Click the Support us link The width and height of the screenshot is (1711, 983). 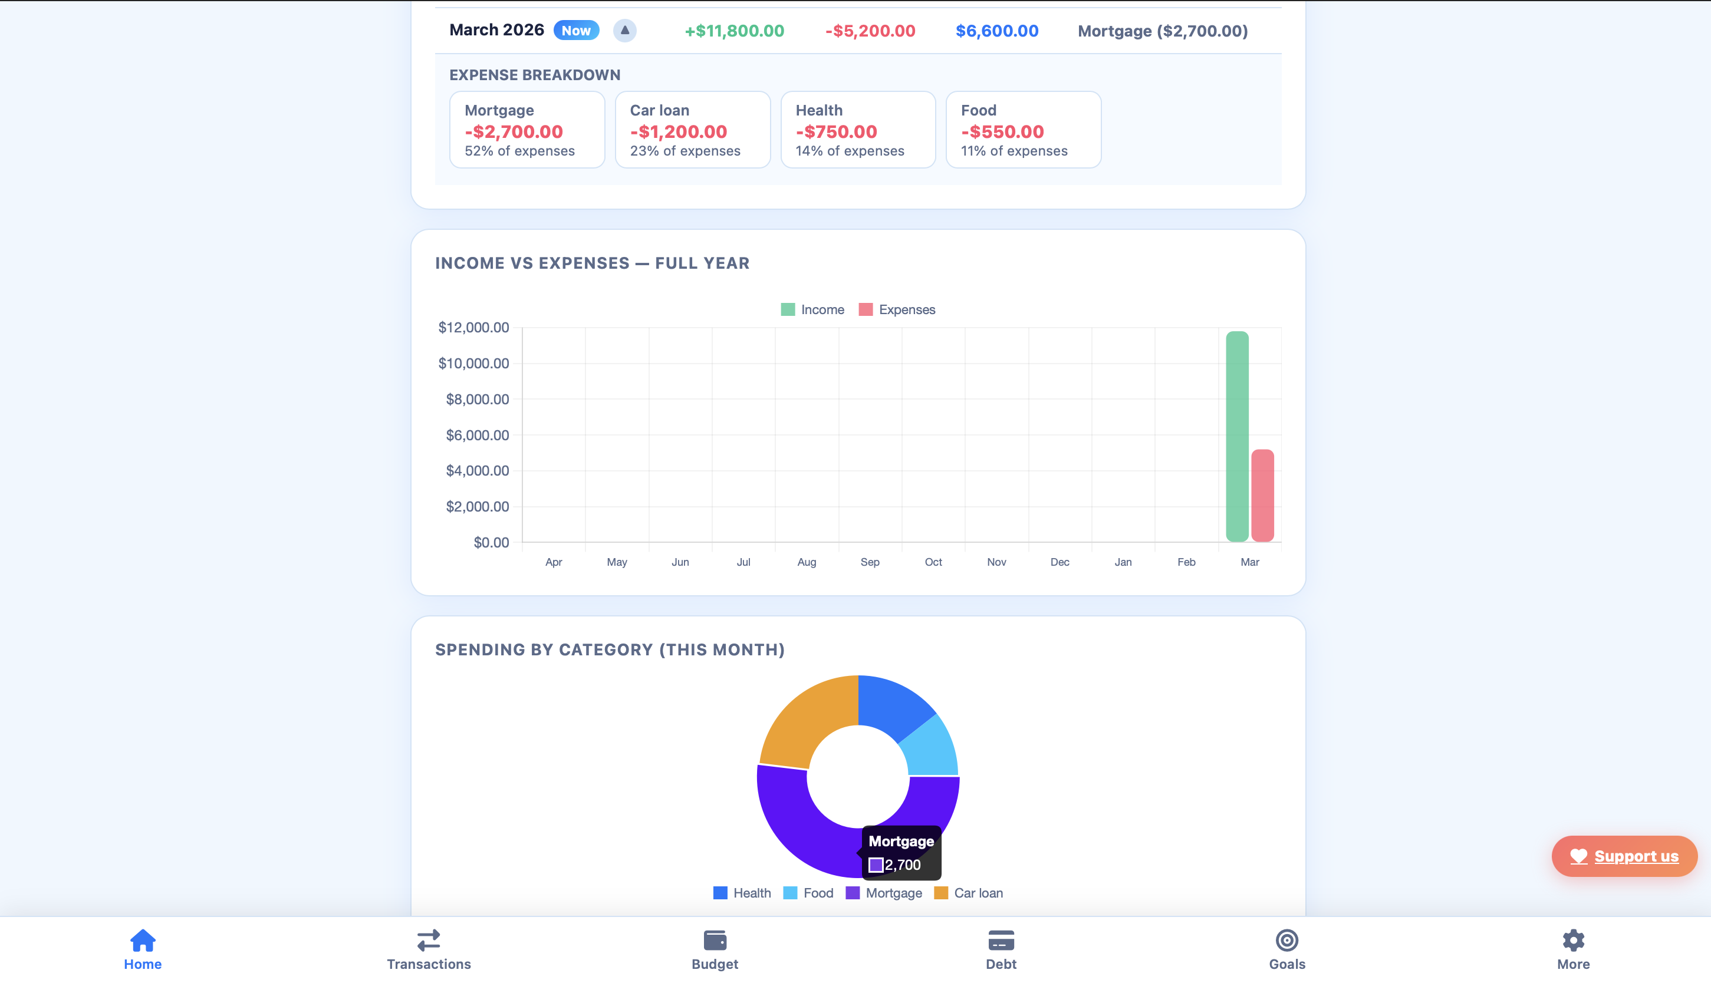(x=1636, y=856)
